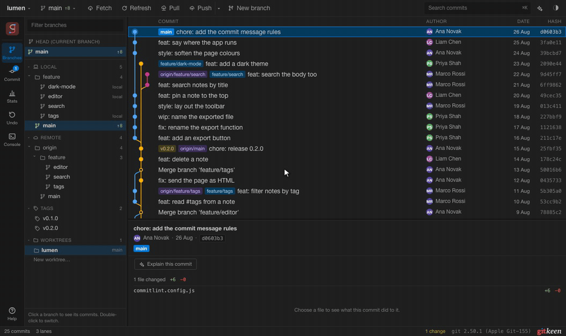Click the d0603b3 hash chip in details
This screenshot has width=566, height=336.
point(212,238)
